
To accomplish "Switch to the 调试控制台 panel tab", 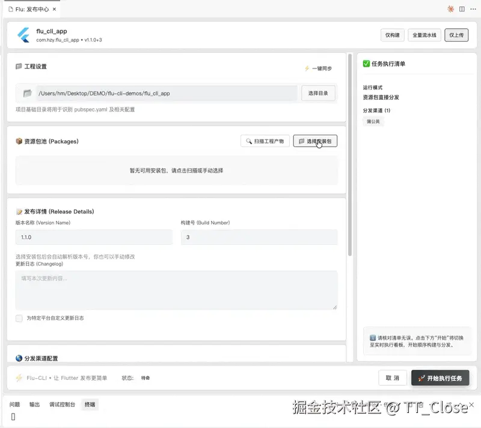I will pos(63,405).
